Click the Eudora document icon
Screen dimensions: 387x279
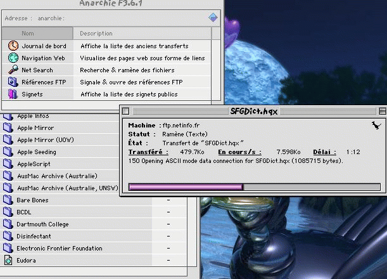pyautogui.click(x=8, y=260)
